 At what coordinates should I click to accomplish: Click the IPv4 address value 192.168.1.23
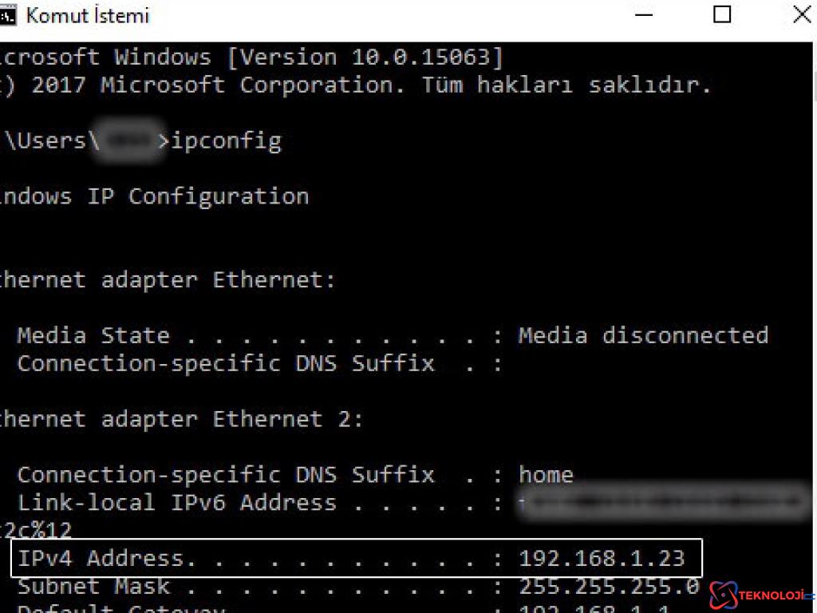tap(602, 558)
